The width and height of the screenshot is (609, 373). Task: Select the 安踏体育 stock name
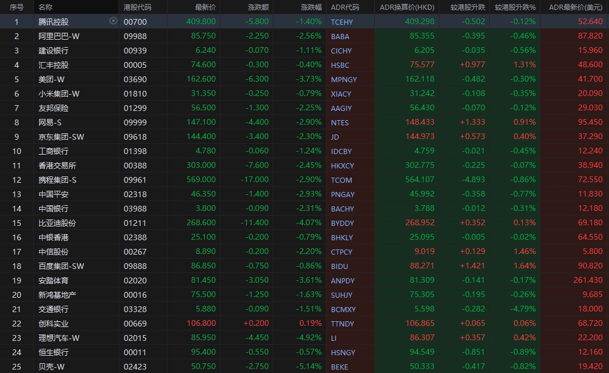pyautogui.click(x=54, y=280)
